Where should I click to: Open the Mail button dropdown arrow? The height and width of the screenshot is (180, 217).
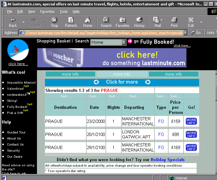coord(161,20)
